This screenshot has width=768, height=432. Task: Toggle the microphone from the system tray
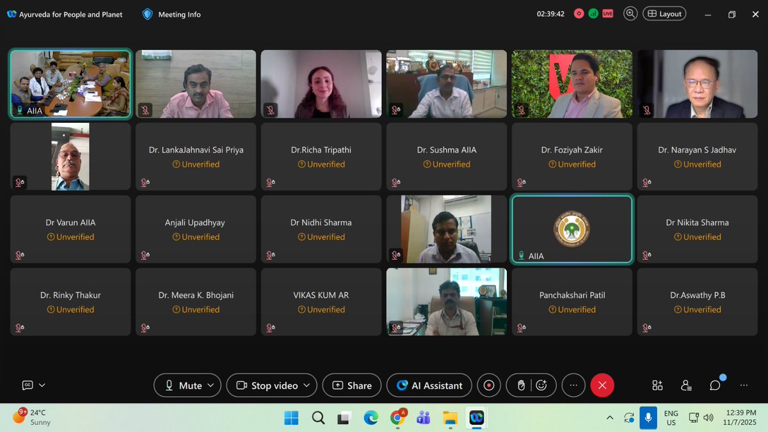click(648, 418)
